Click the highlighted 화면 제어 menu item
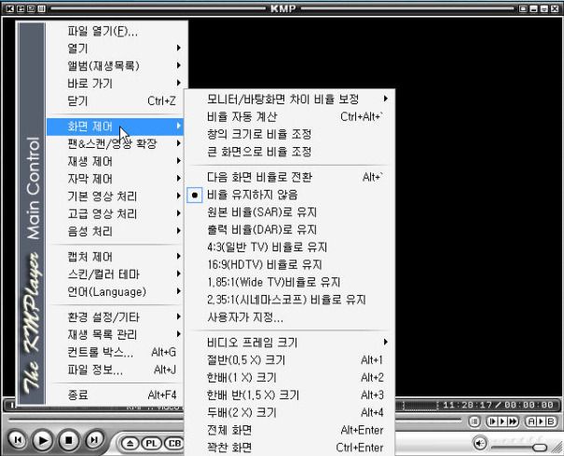 (115, 127)
